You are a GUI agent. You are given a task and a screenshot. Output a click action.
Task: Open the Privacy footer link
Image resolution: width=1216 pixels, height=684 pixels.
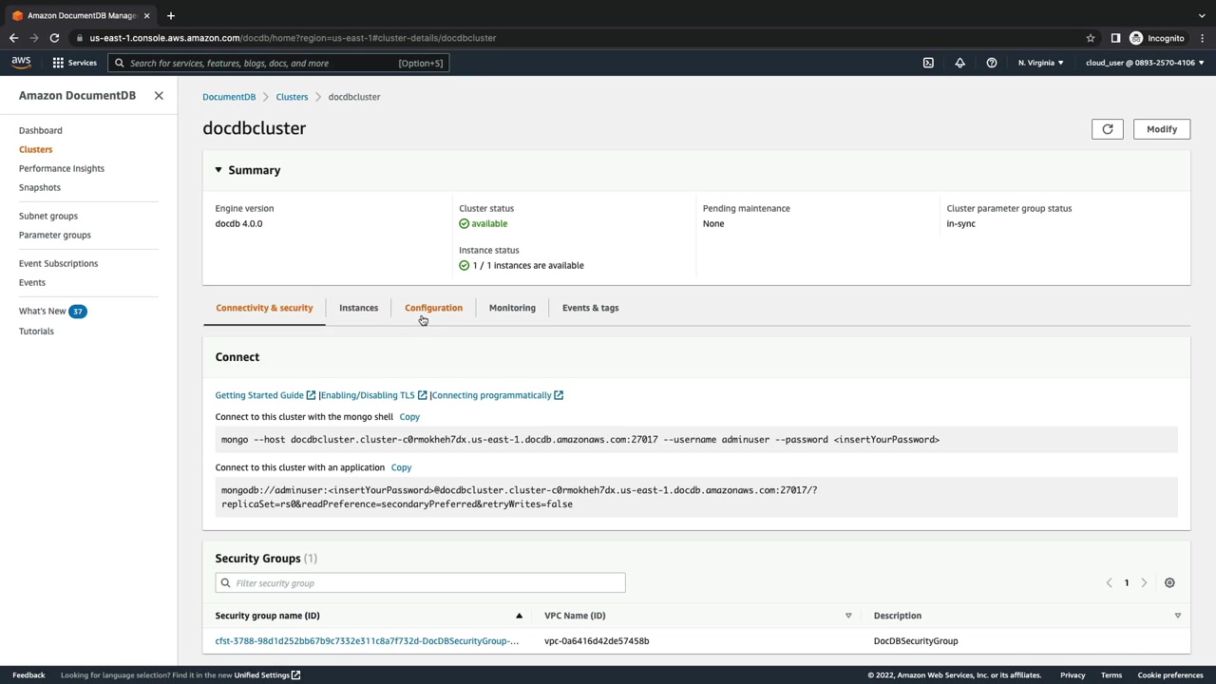1073,675
